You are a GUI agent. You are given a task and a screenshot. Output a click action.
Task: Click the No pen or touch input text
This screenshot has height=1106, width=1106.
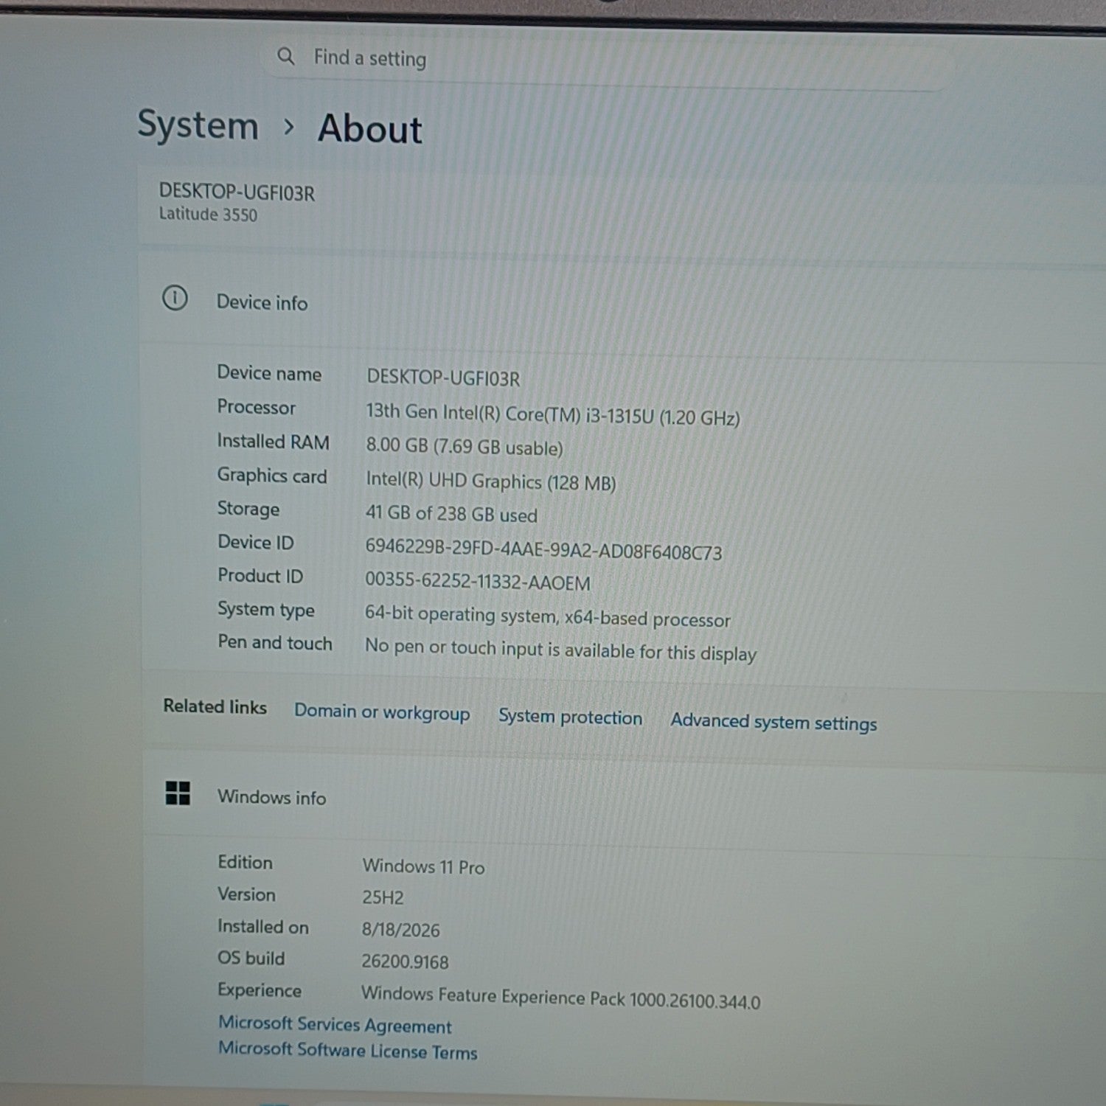tap(560, 650)
